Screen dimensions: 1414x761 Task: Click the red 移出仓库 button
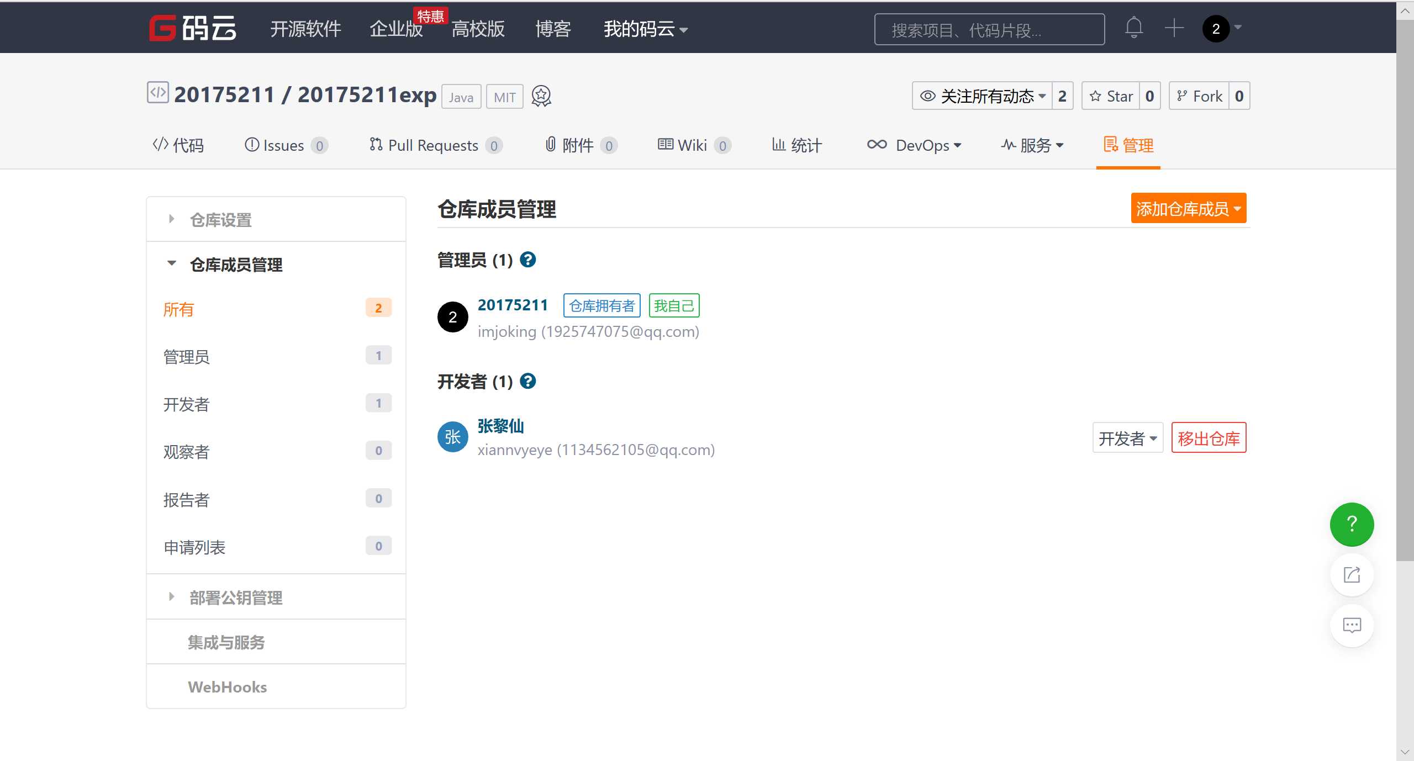click(x=1208, y=438)
